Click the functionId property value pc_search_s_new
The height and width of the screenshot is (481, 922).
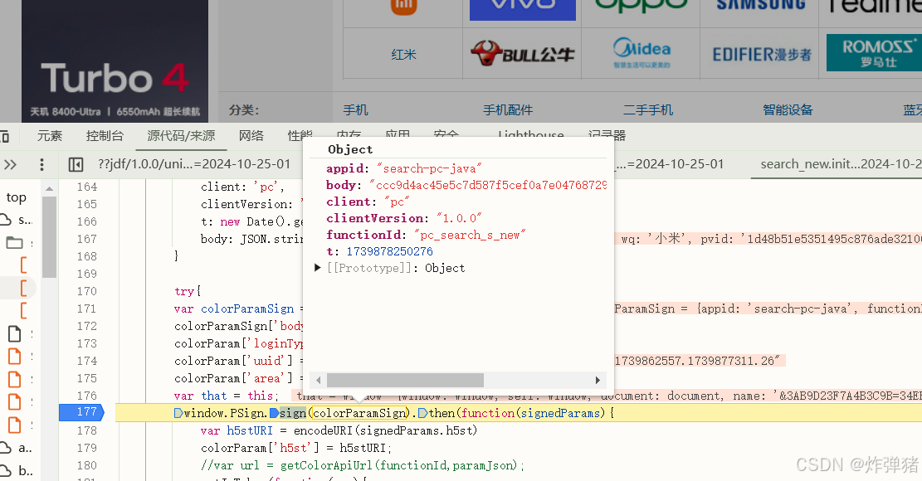(x=470, y=235)
